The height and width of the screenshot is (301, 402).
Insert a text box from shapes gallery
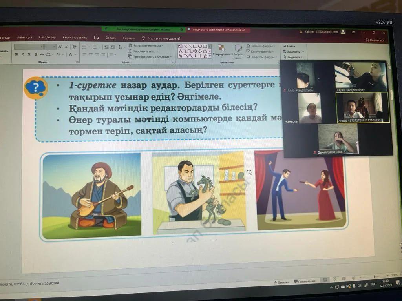(180, 46)
